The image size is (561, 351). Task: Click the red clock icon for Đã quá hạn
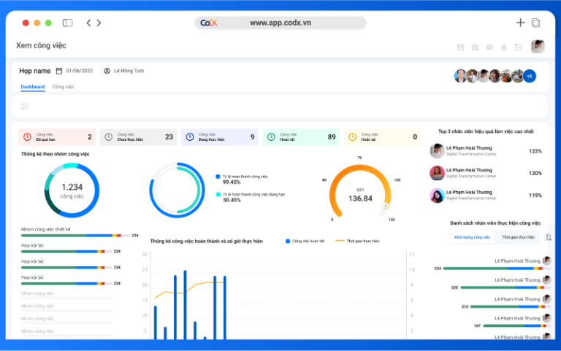27,137
